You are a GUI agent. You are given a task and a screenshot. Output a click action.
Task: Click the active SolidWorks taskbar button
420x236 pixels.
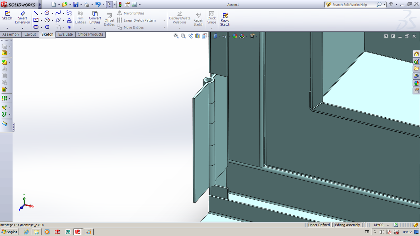(77, 232)
